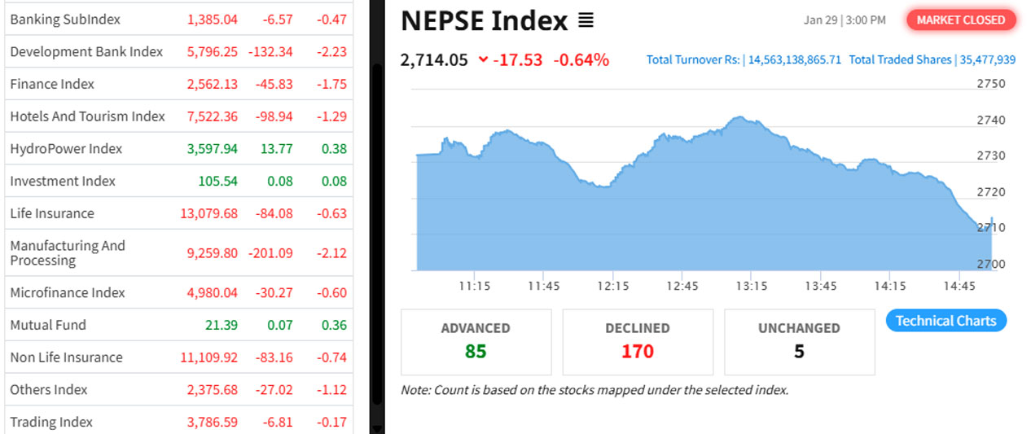
Task: Click the Market Closed status badge
Action: [x=961, y=20]
